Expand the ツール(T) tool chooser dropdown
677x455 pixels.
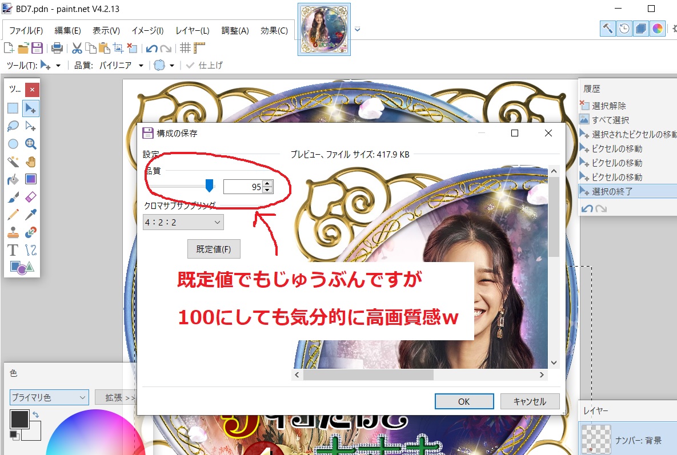(x=58, y=66)
